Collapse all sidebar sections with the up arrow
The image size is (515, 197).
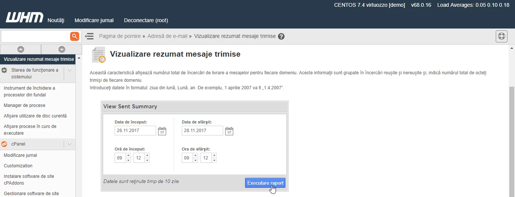(x=21, y=49)
